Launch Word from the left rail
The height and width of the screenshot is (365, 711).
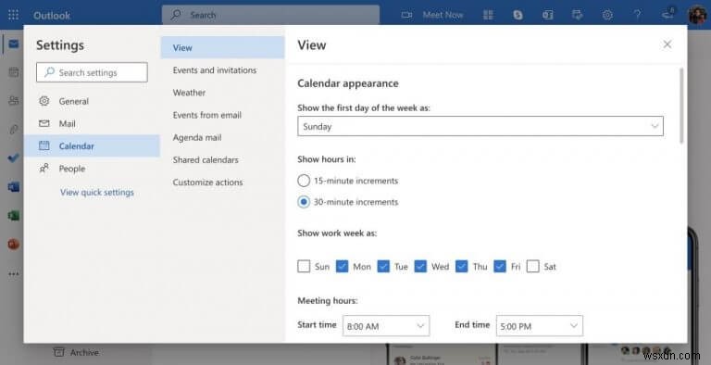[14, 186]
